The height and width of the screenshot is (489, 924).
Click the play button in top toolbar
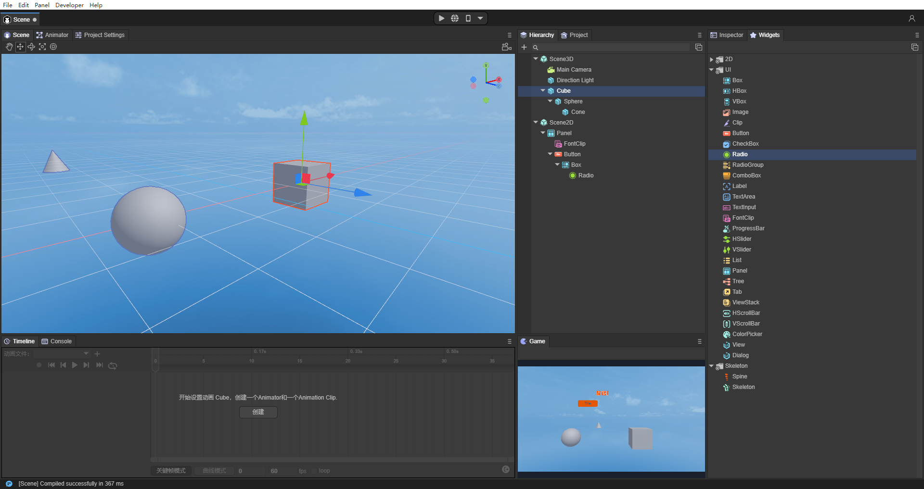pyautogui.click(x=441, y=18)
